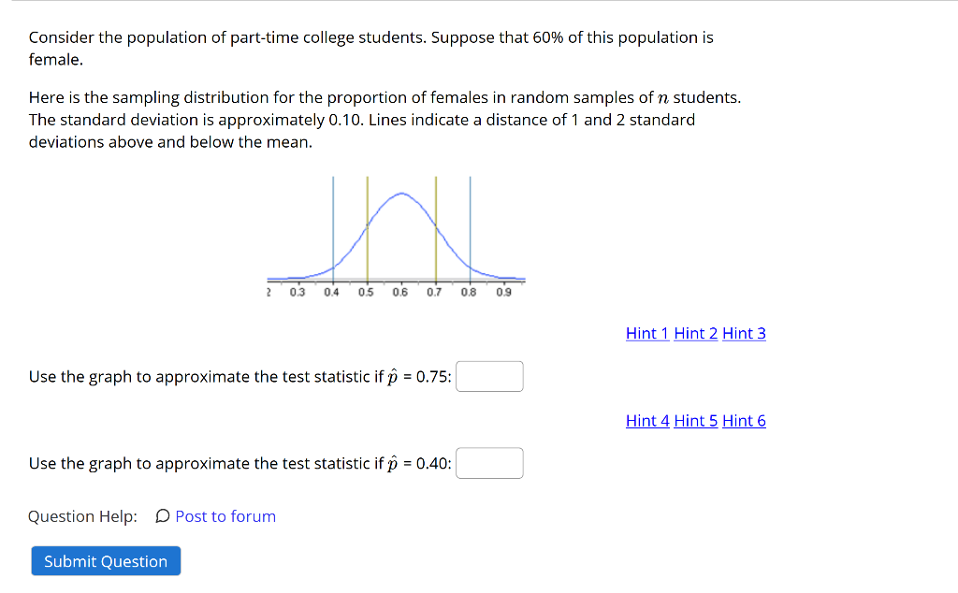The image size is (958, 593).
Task: Open Hint 2
Action: (x=695, y=333)
